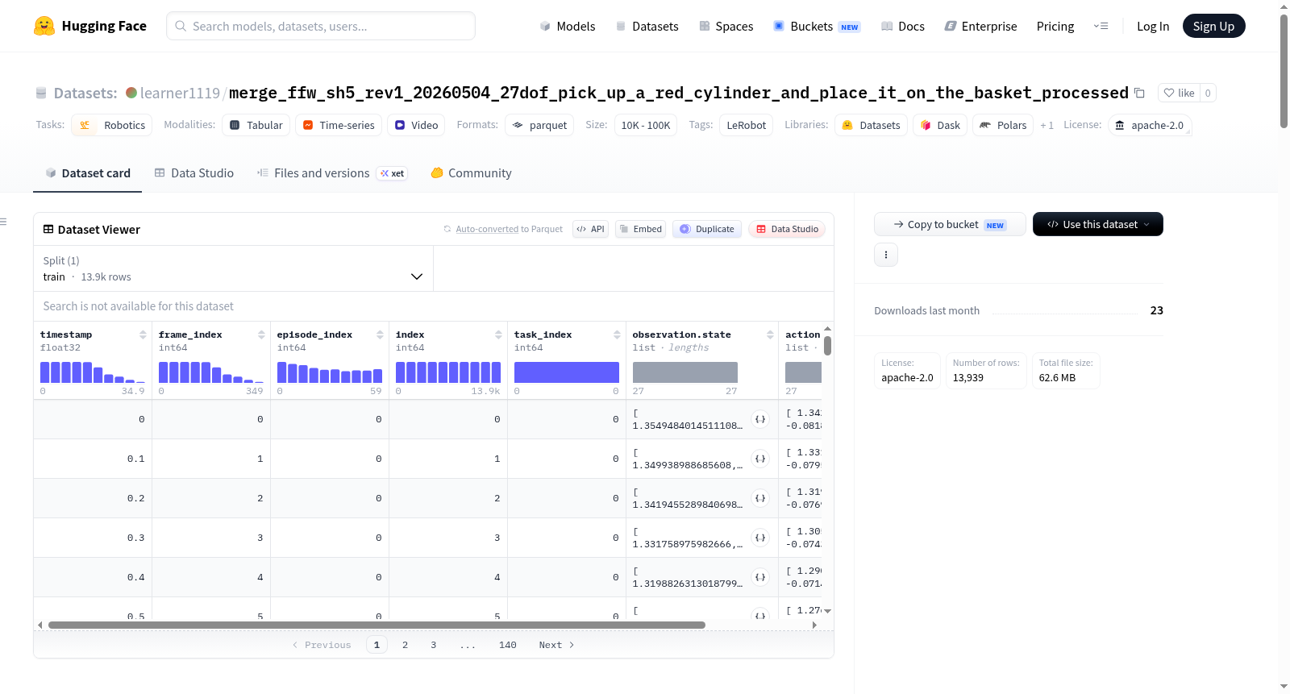This screenshot has height=694, width=1290.
Task: Click the learner1119 avatar icon
Action: pos(131,93)
